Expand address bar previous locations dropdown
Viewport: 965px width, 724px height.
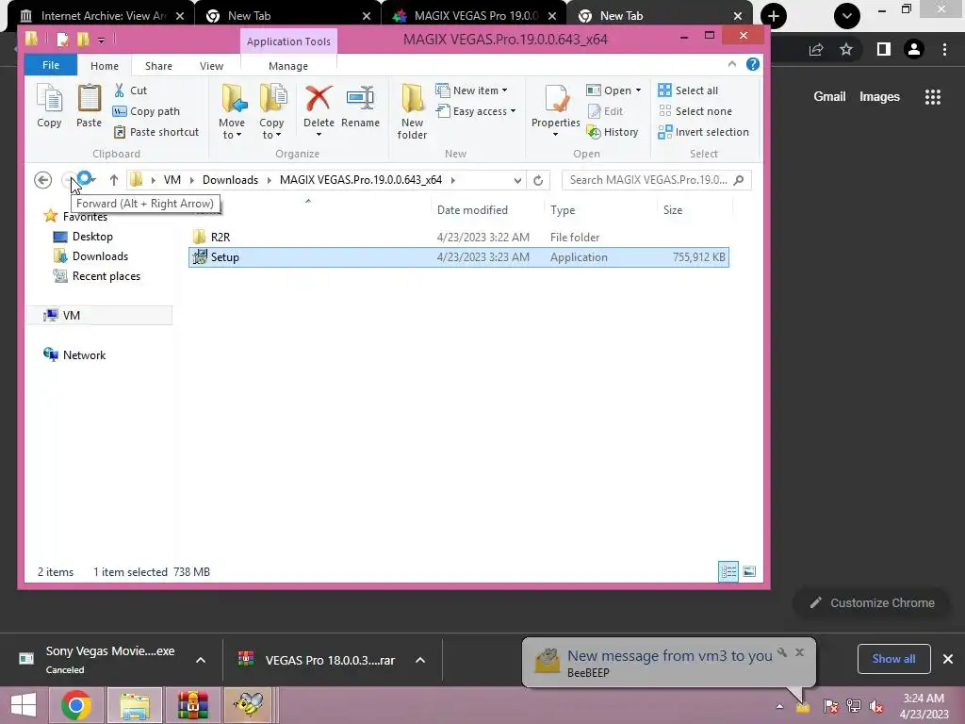pos(517,180)
